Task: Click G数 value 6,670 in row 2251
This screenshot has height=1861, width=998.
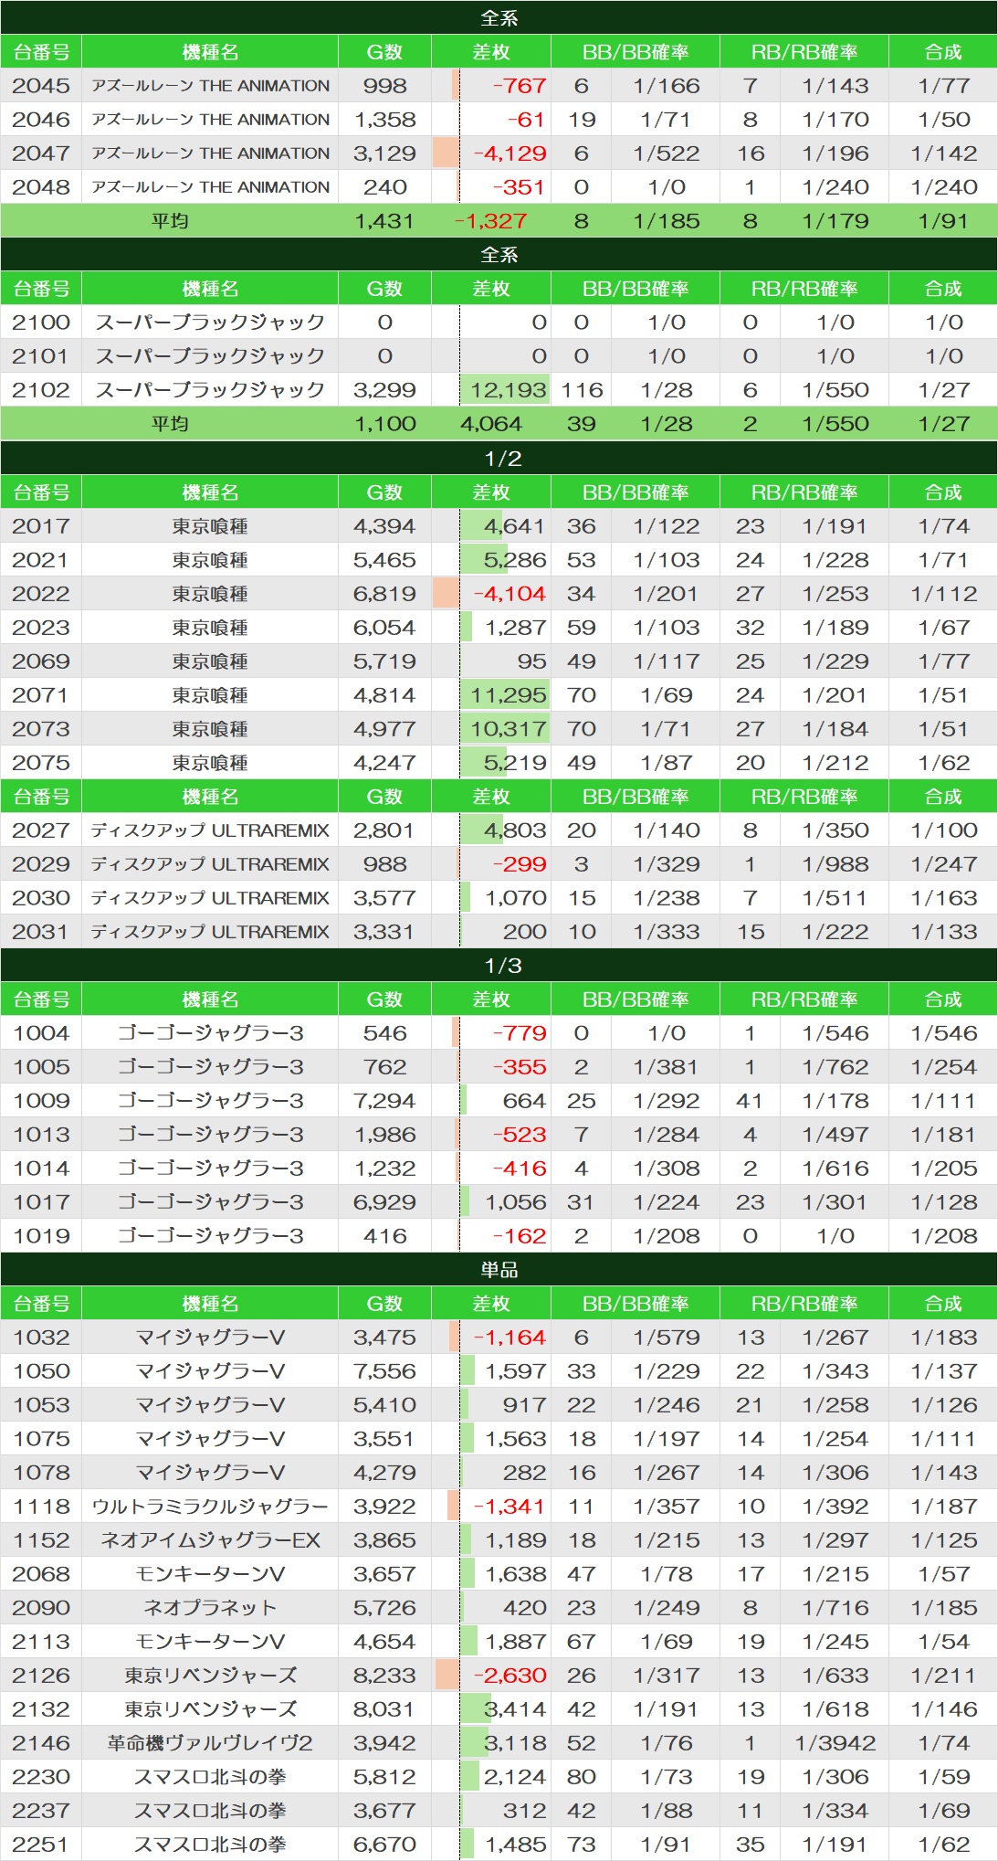Action: [x=384, y=1845]
